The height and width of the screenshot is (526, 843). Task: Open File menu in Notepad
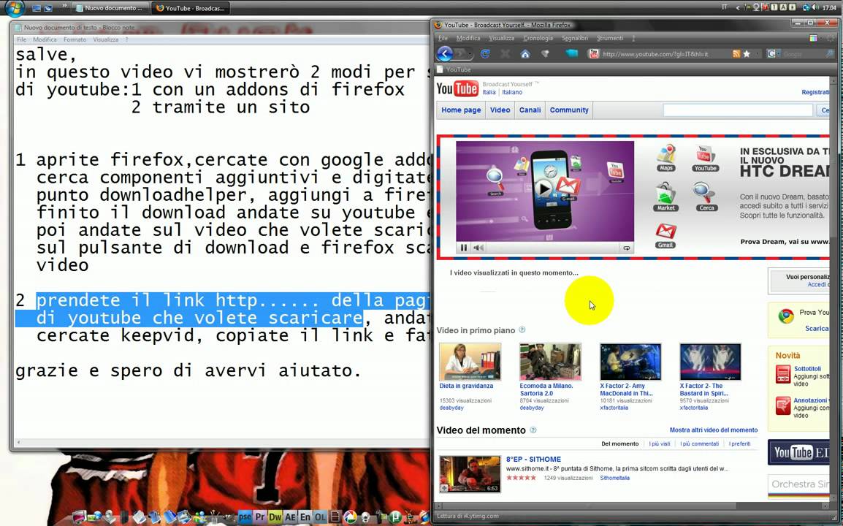pyautogui.click(x=21, y=39)
